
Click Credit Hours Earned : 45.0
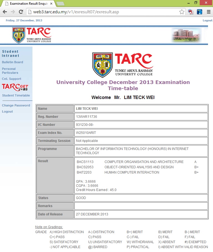[x=96, y=190]
